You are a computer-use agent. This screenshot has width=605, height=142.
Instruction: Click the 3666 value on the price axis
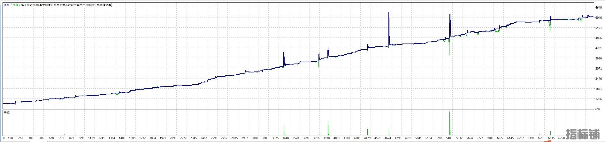coord(599,58)
